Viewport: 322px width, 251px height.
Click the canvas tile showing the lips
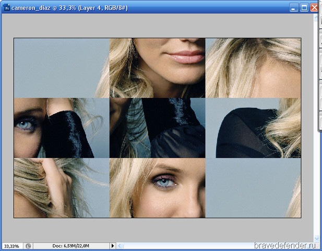pyautogui.click(x=157, y=67)
